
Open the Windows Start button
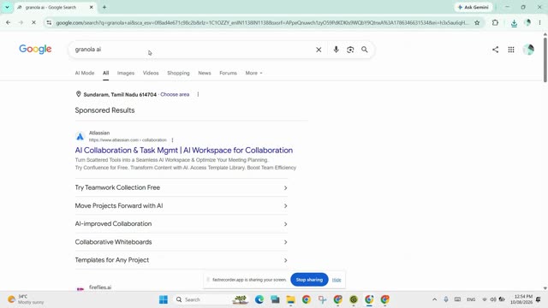tap(164, 299)
